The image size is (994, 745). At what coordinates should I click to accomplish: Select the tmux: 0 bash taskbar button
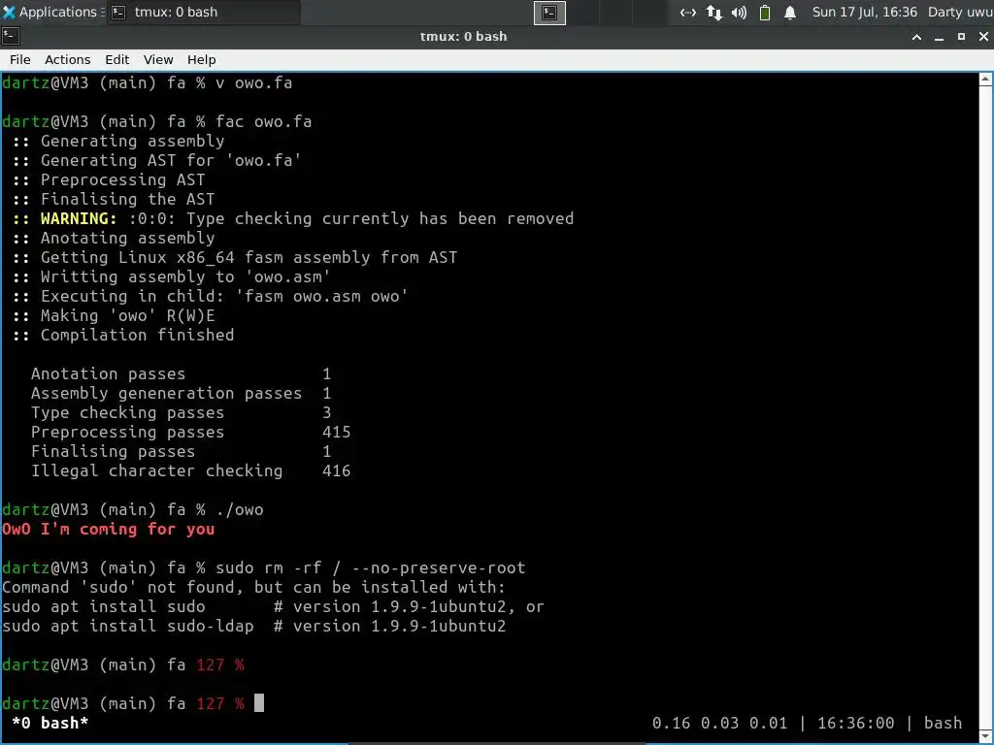[203, 12]
